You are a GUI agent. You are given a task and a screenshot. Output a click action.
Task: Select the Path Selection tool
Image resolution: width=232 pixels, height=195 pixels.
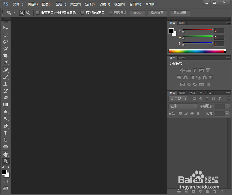tap(6, 140)
